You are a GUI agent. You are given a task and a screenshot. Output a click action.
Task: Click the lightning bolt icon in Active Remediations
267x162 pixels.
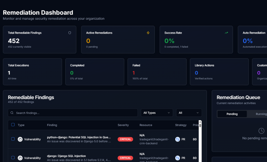click(148, 33)
